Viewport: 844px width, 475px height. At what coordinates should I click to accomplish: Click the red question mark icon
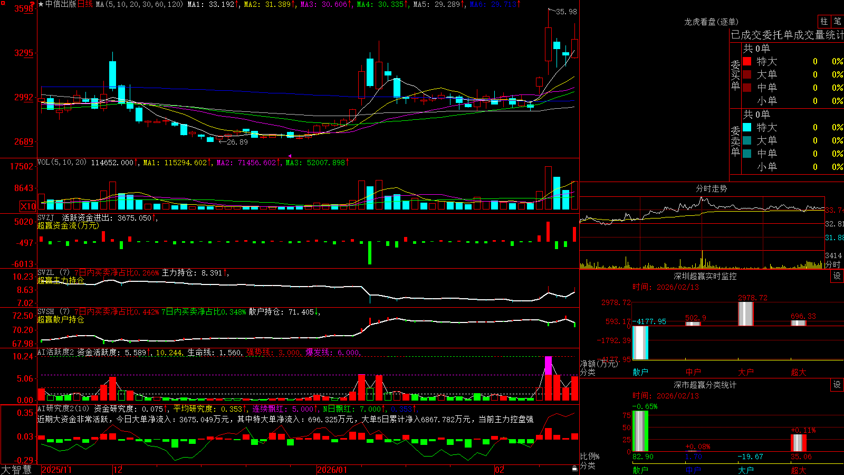tap(32, 5)
